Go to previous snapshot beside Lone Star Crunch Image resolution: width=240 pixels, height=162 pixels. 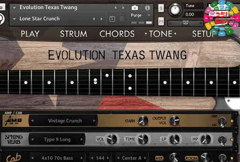point(94,19)
